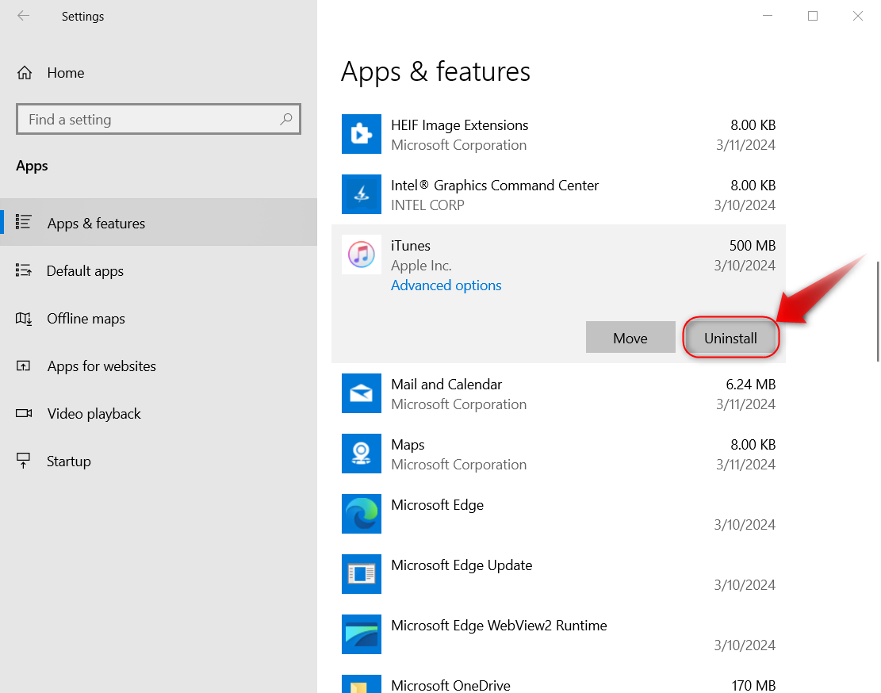Click the Apps for websites icon

coord(24,366)
